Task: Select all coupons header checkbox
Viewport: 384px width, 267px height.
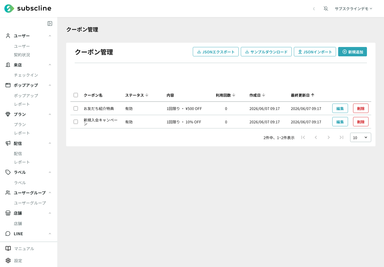Action: pos(76,95)
